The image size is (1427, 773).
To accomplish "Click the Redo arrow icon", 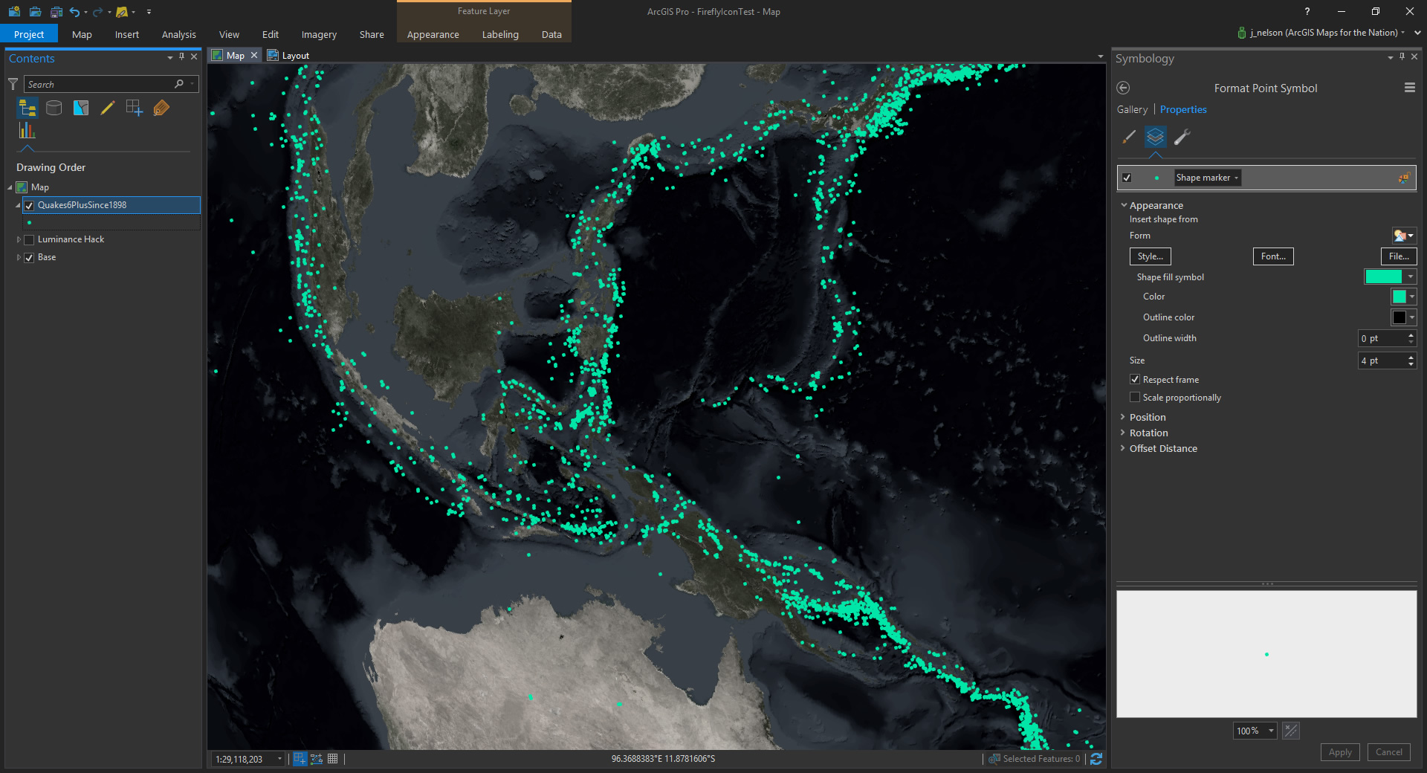I will coord(97,12).
